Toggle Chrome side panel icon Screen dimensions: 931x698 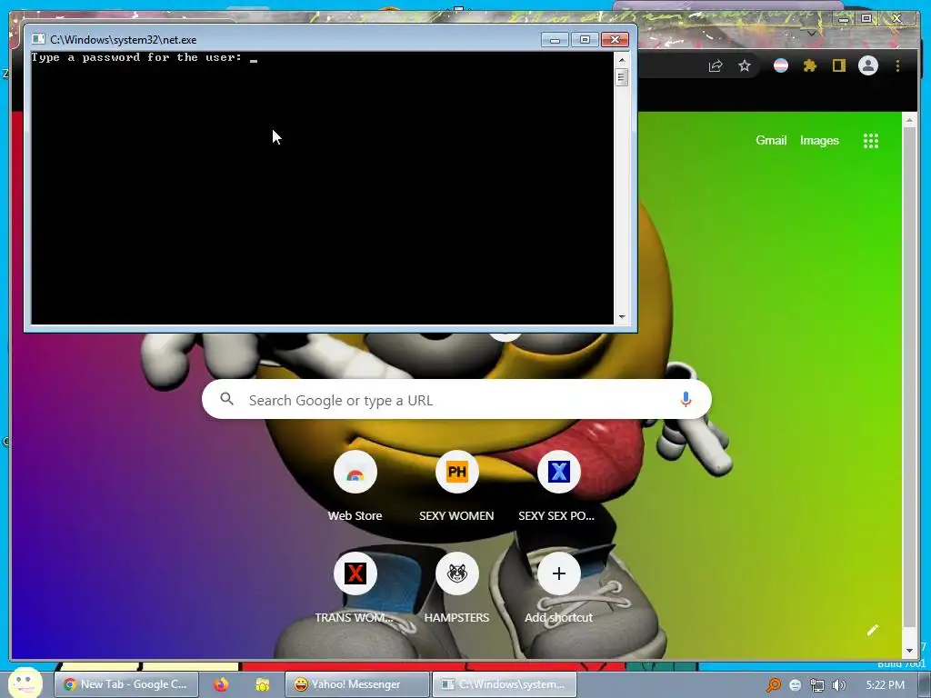tap(838, 65)
